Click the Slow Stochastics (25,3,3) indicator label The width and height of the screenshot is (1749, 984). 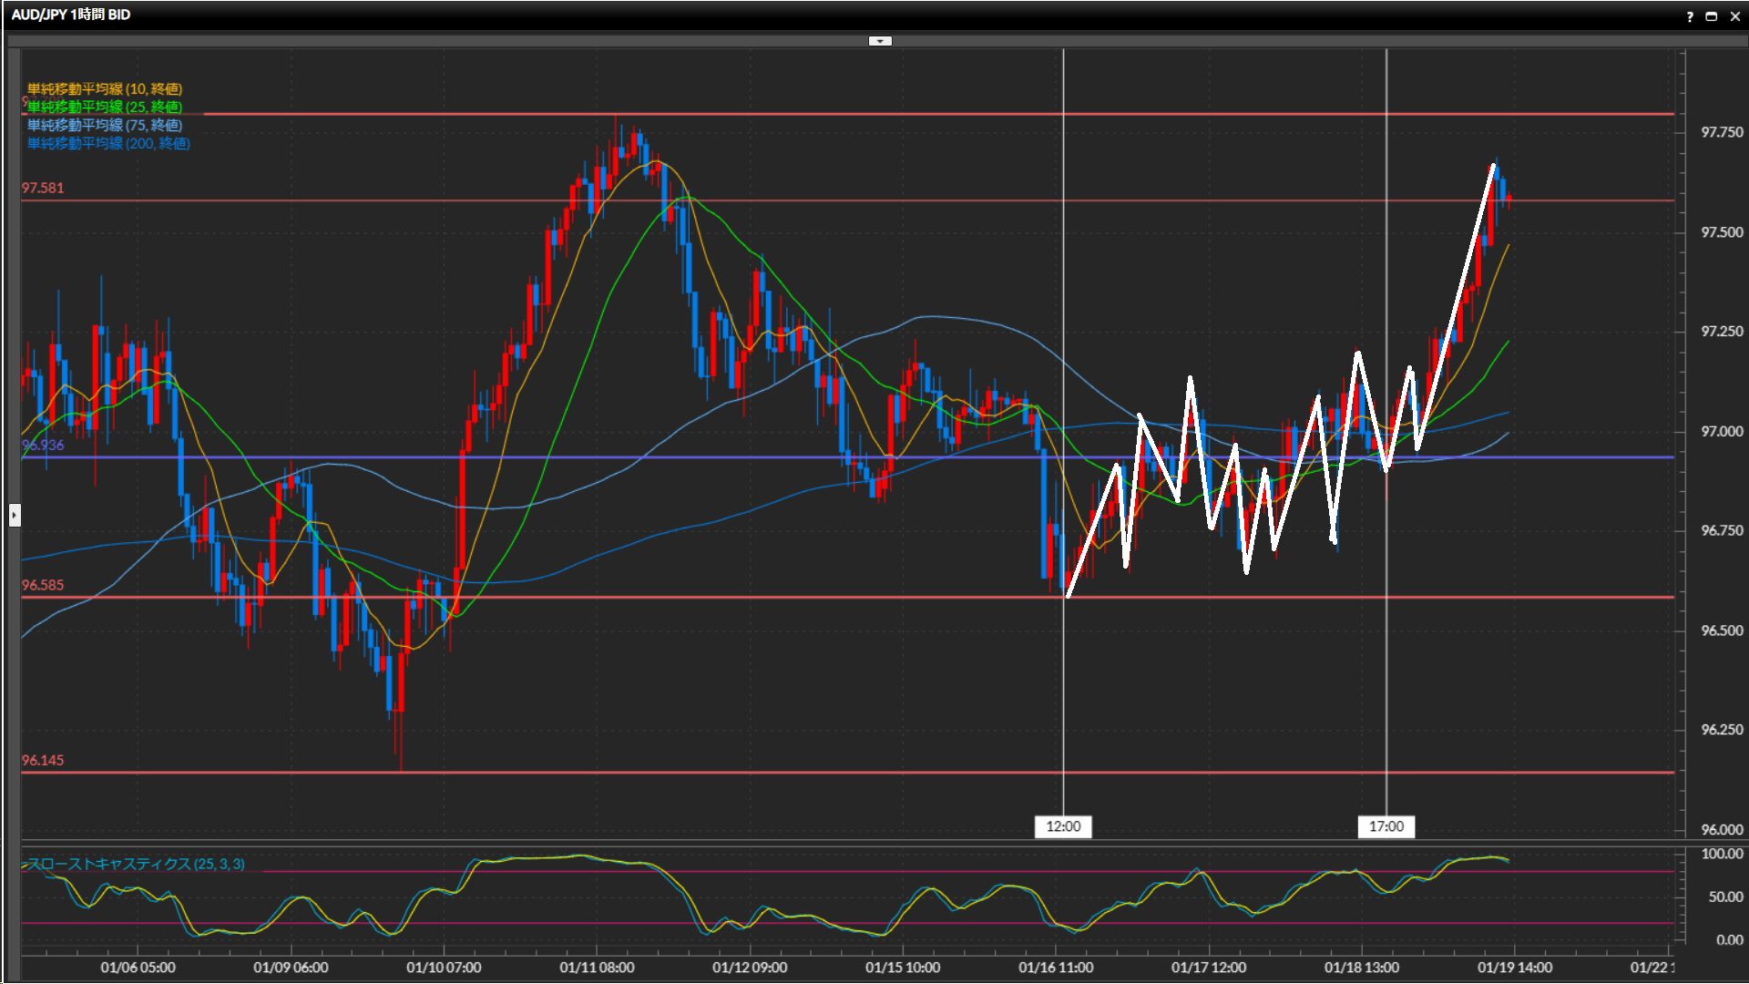[x=135, y=864]
